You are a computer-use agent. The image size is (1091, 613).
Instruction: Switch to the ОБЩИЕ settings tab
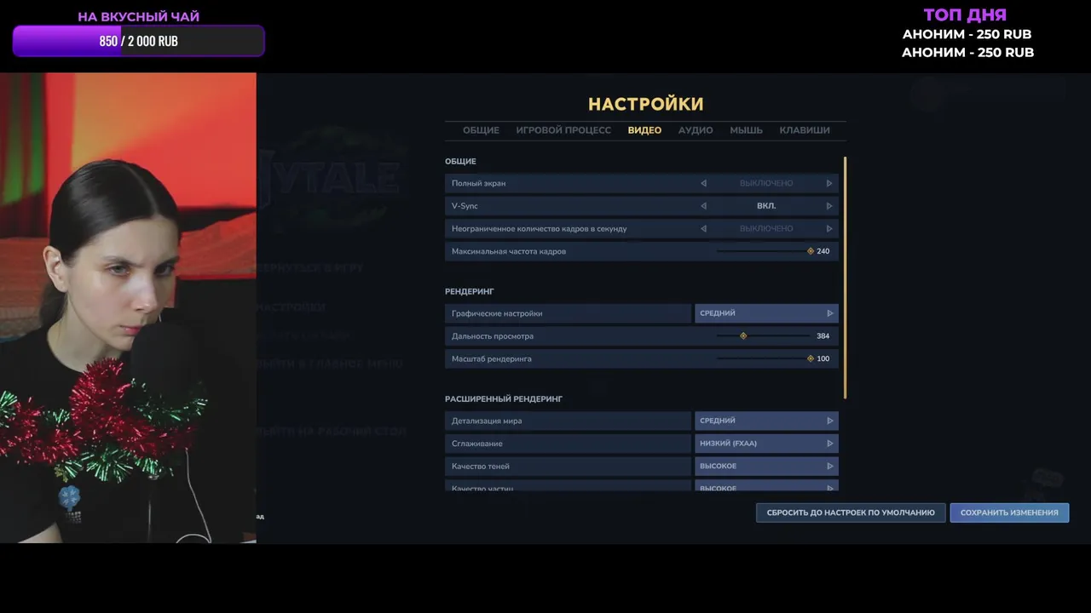point(481,130)
